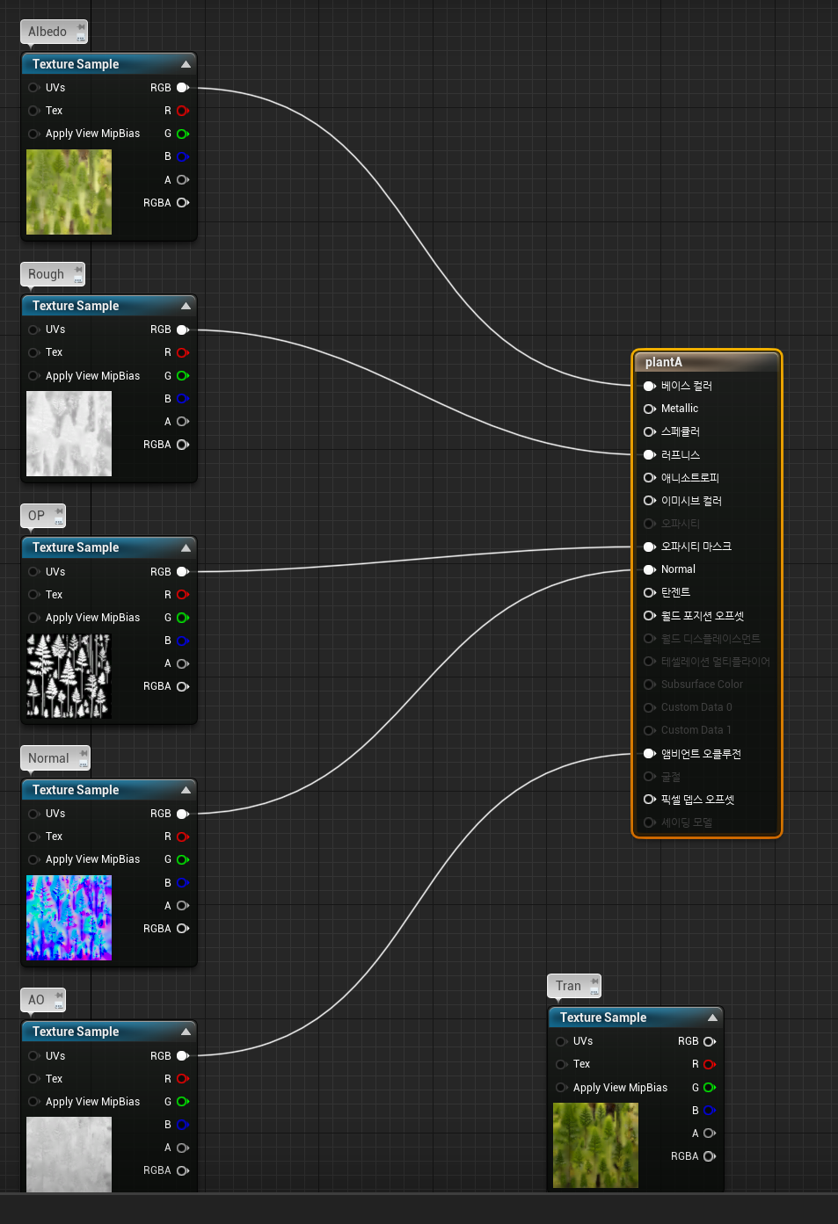This screenshot has width=838, height=1224.
Task: Click plantA 월드 포지션 오프셋 input pin
Action: pyautogui.click(x=650, y=616)
